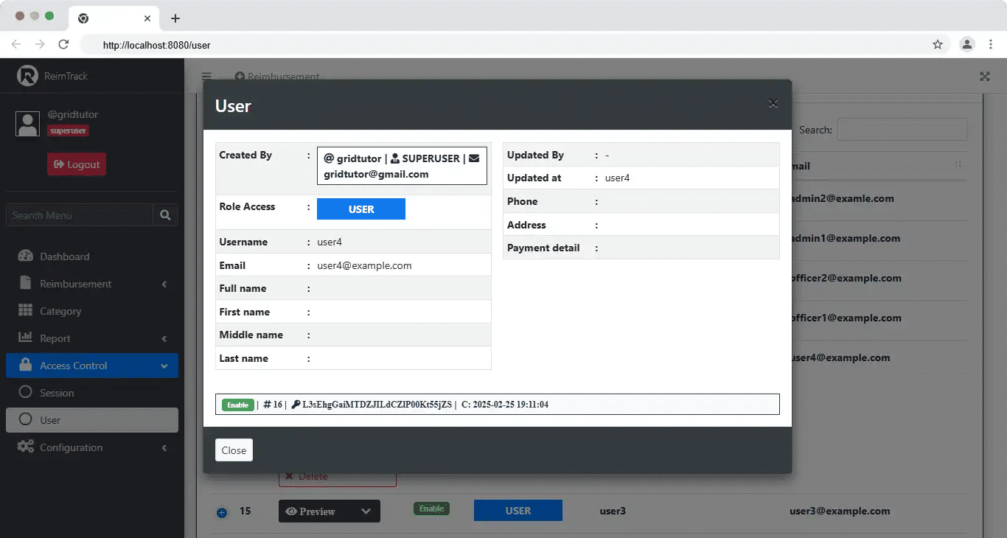Toggle sidebar with hamburger menu icon
The height and width of the screenshot is (538, 1007).
coord(206,77)
